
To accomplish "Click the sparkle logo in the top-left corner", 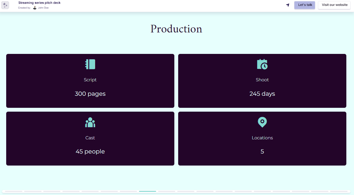I will (5, 5).
